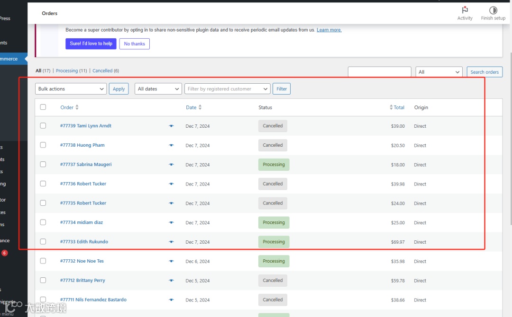Click the Status column header
Viewport: 512px width, 317px height.
[x=265, y=107]
